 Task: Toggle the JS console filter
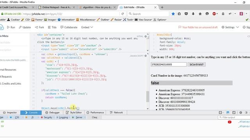[32, 117]
